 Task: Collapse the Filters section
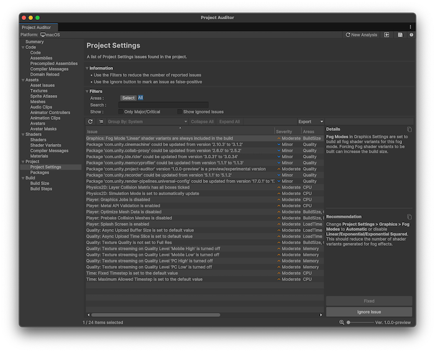point(88,91)
